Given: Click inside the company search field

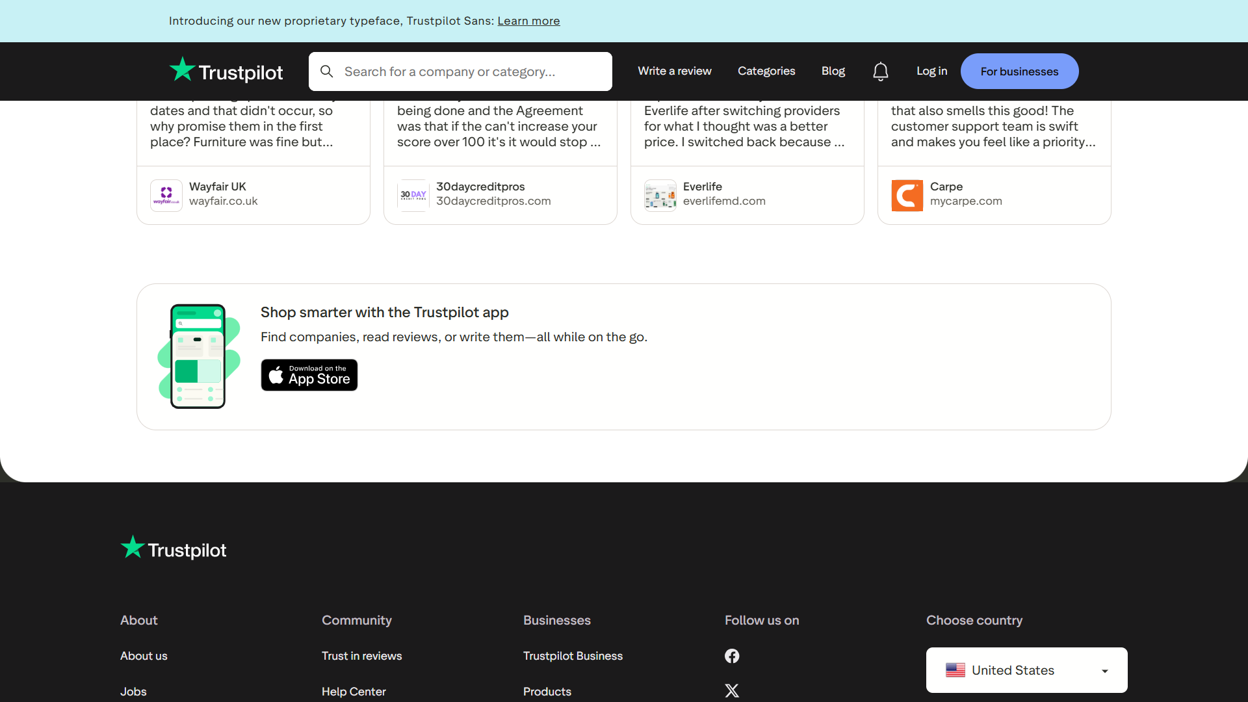Looking at the screenshot, I should [468, 71].
